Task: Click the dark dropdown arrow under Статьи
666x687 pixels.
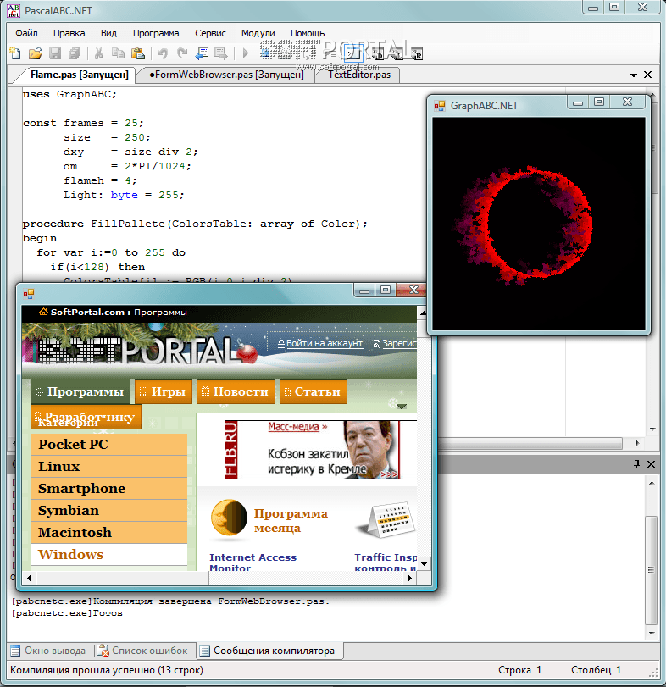Action: pos(402,407)
